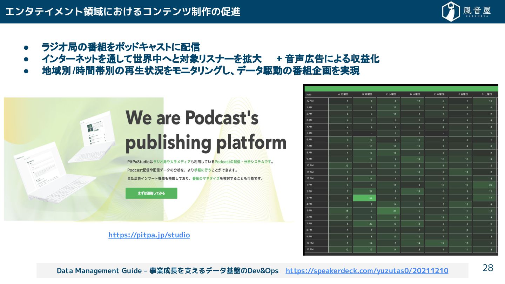
Task: Click the '6 PM' row label
Action: [309, 217]
